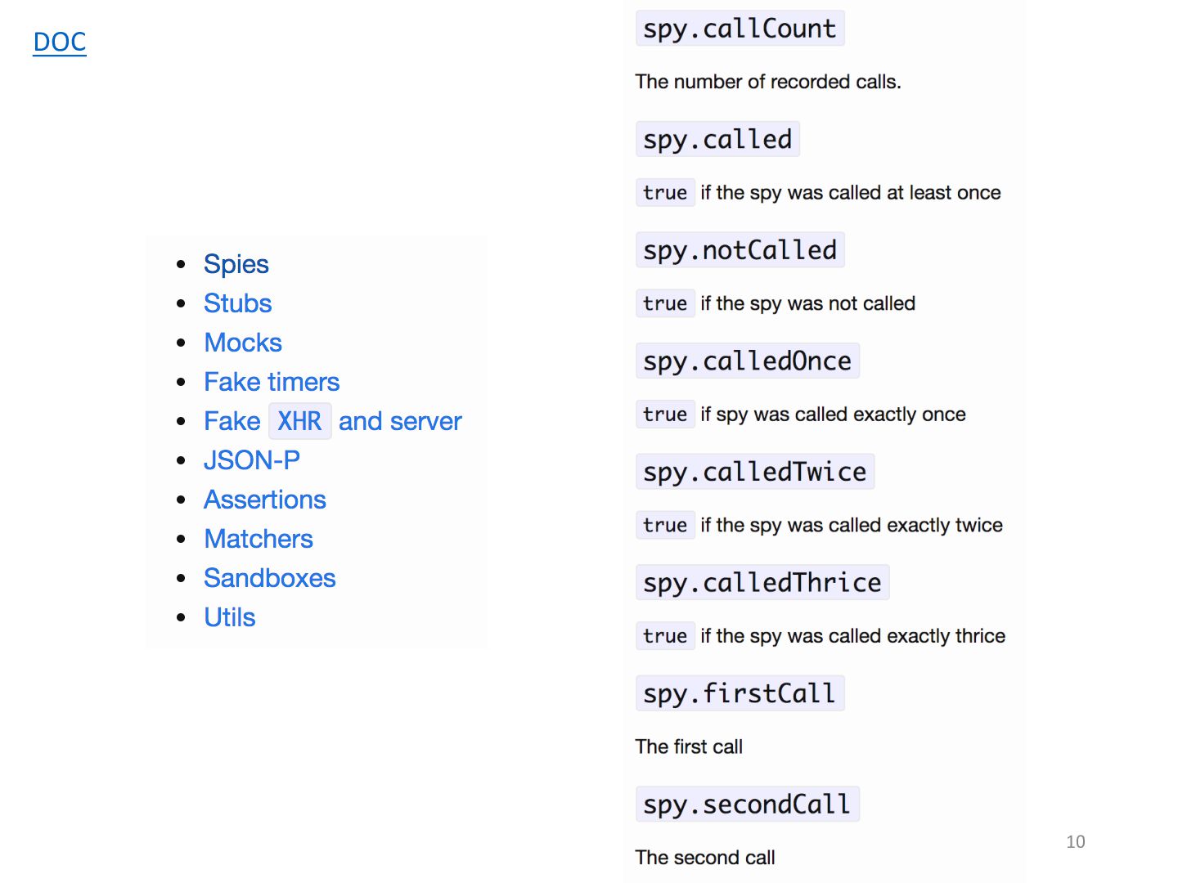Open the Spies documentation link
Image resolution: width=1178 pixels, height=883 pixels.
click(236, 264)
